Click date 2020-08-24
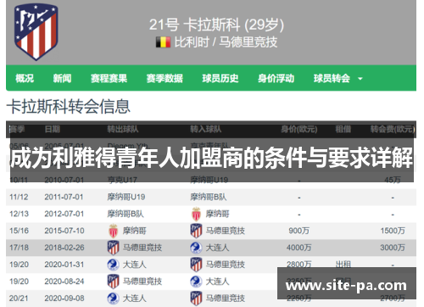424x307 pixels. 64,282
